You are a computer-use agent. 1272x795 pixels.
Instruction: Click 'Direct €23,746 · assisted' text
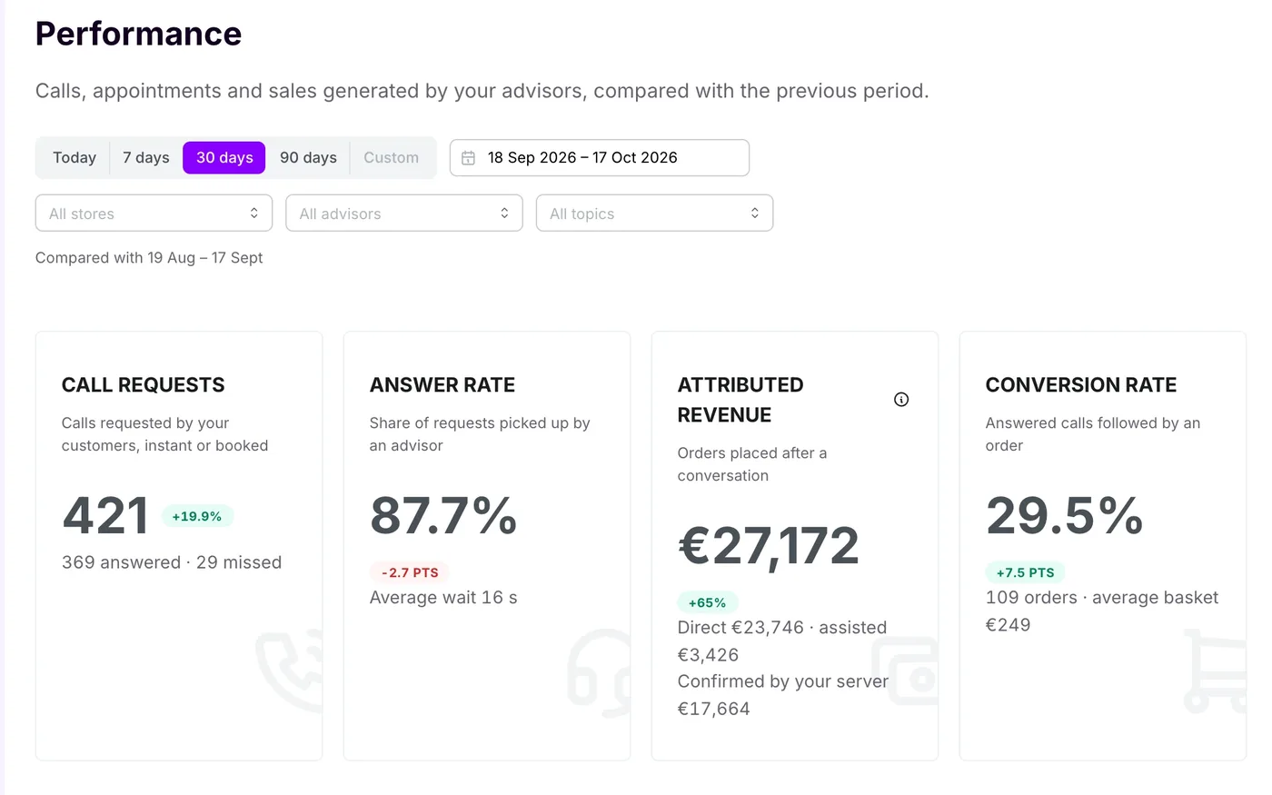pyautogui.click(x=782, y=628)
